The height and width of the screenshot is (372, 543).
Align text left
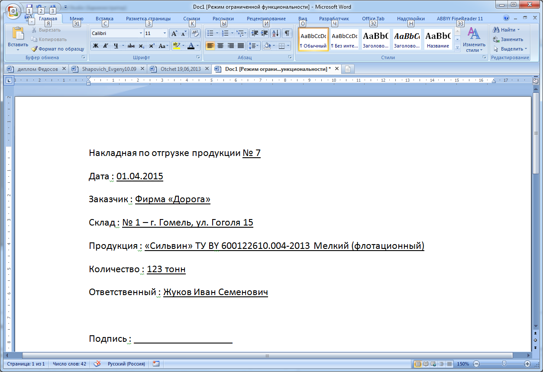pos(210,45)
